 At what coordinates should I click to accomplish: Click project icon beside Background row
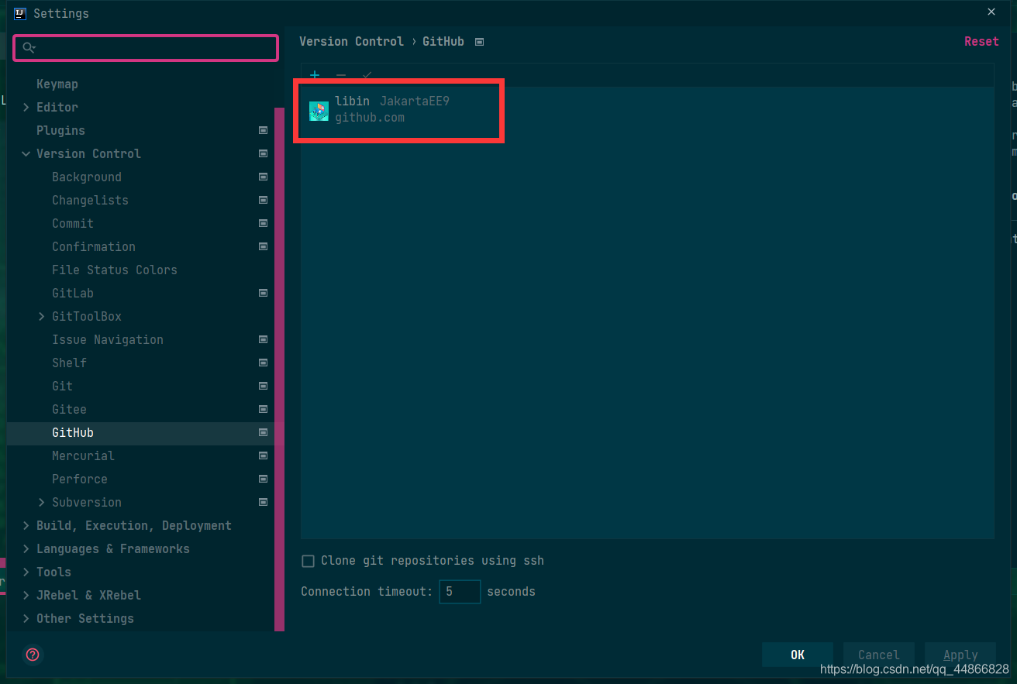[x=264, y=177]
